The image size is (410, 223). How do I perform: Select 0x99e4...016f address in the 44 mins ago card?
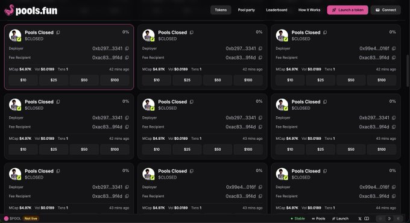(374, 187)
